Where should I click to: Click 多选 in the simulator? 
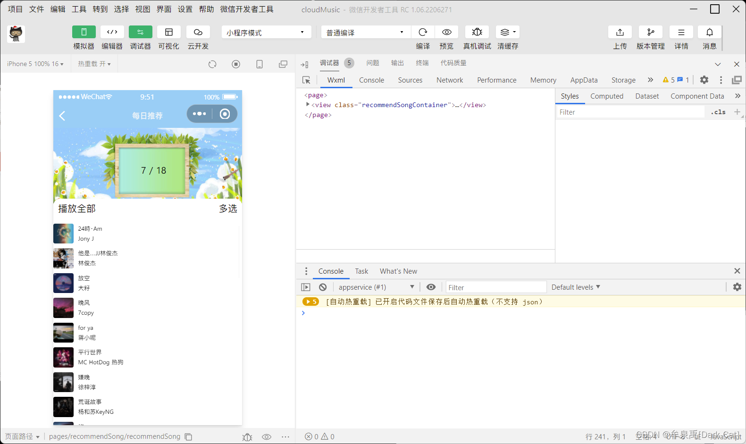coord(228,209)
